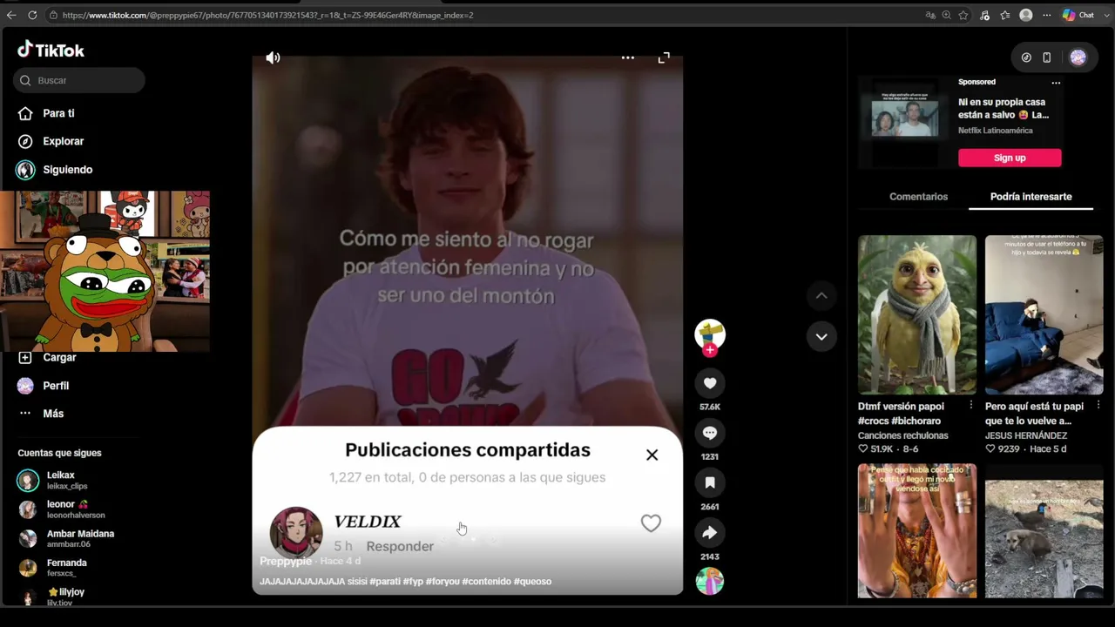The width and height of the screenshot is (1115, 627).
Task: Open the hands with rings video thumbnail
Action: [x=917, y=530]
